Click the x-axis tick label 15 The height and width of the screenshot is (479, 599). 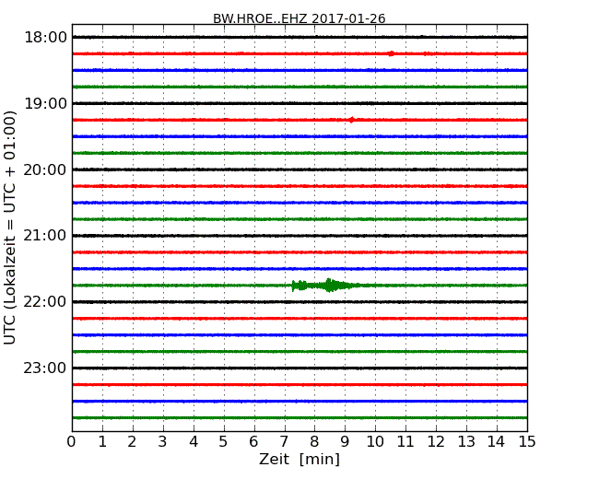pos(527,442)
